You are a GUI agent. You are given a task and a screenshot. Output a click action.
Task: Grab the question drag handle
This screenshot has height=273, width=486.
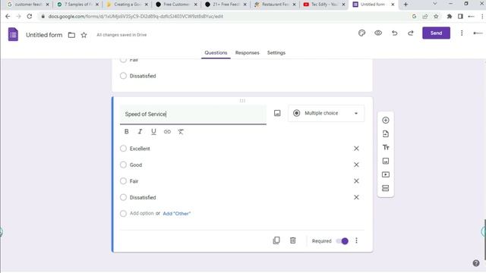pos(242,101)
